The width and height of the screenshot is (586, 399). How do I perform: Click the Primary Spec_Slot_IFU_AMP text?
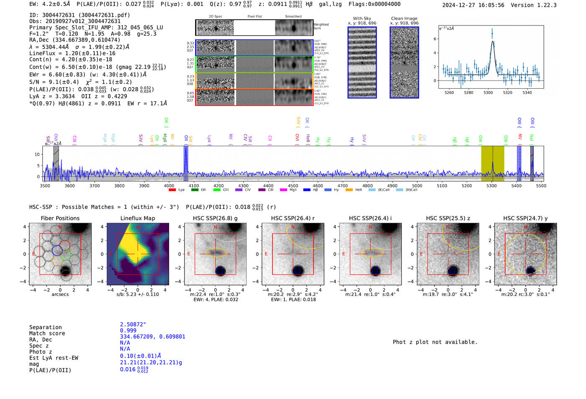tap(96, 28)
